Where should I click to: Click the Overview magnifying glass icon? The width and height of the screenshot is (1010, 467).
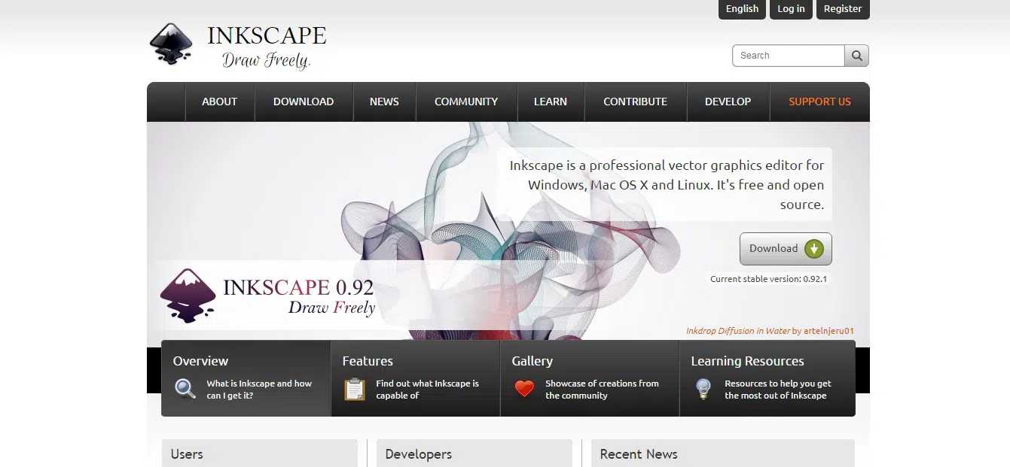(185, 389)
